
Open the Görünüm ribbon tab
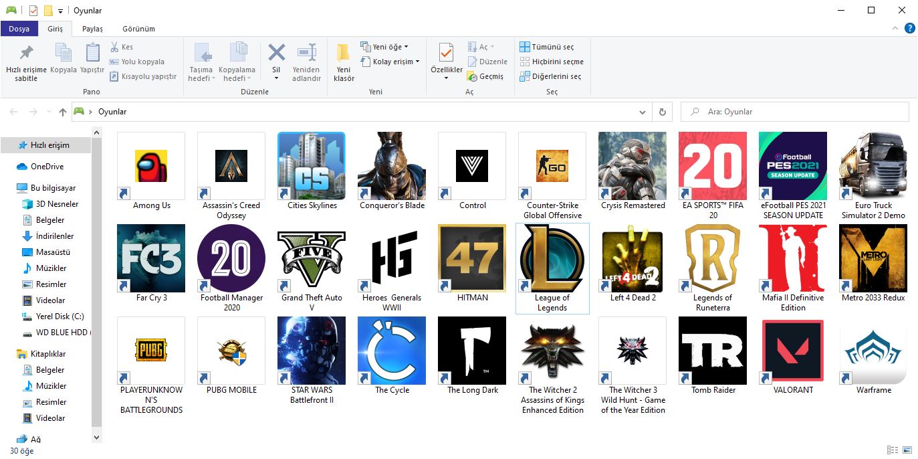pyautogui.click(x=138, y=29)
